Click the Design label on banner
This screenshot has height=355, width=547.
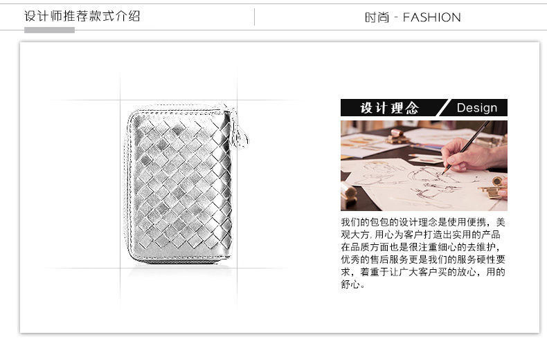(x=477, y=108)
